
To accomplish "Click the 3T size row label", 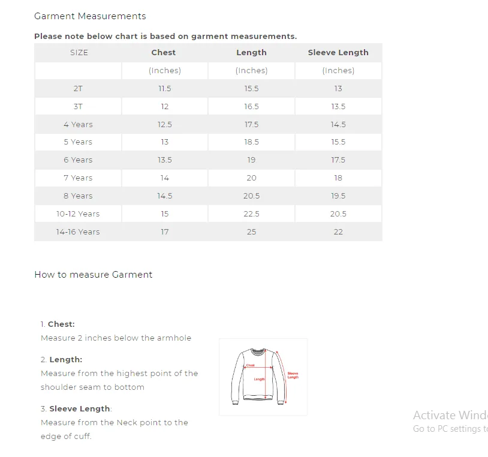I will coord(78,107).
